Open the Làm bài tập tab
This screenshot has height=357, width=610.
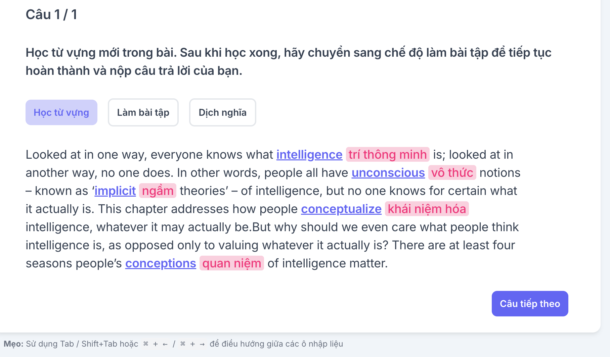coord(143,112)
